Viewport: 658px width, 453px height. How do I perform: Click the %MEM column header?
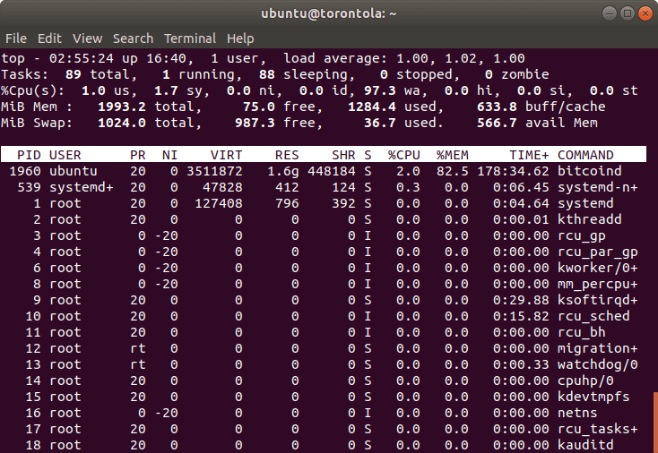point(453,155)
